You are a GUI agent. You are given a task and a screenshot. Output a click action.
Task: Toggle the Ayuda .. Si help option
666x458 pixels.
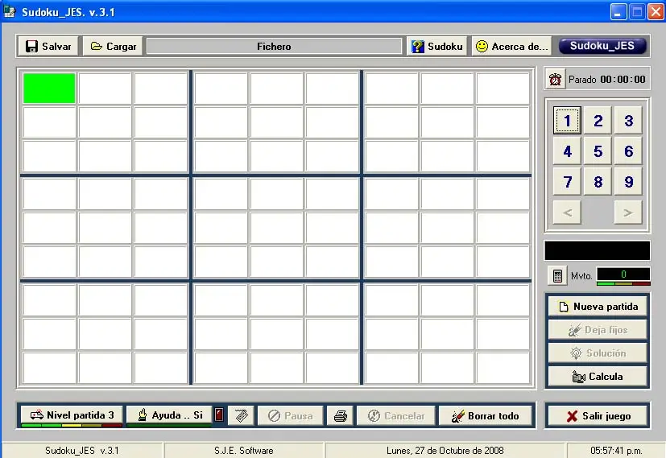(169, 415)
